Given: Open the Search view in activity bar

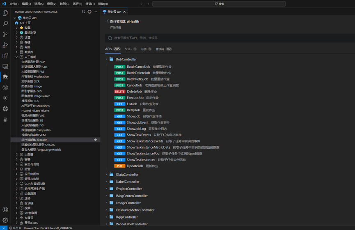Looking at the screenshot, I should point(5,23).
